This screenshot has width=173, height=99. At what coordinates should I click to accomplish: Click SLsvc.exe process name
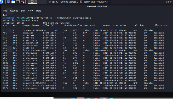pos(29,65)
